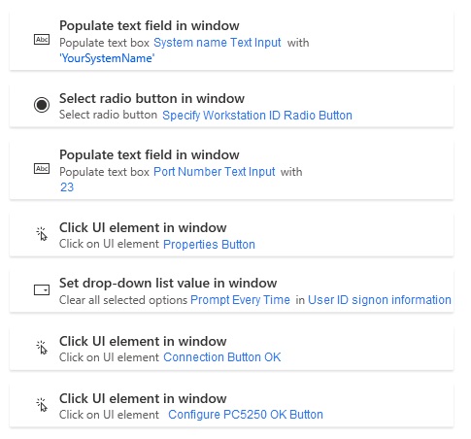
Task: Select the 'Select radio button in window' action
Action: tap(232, 106)
